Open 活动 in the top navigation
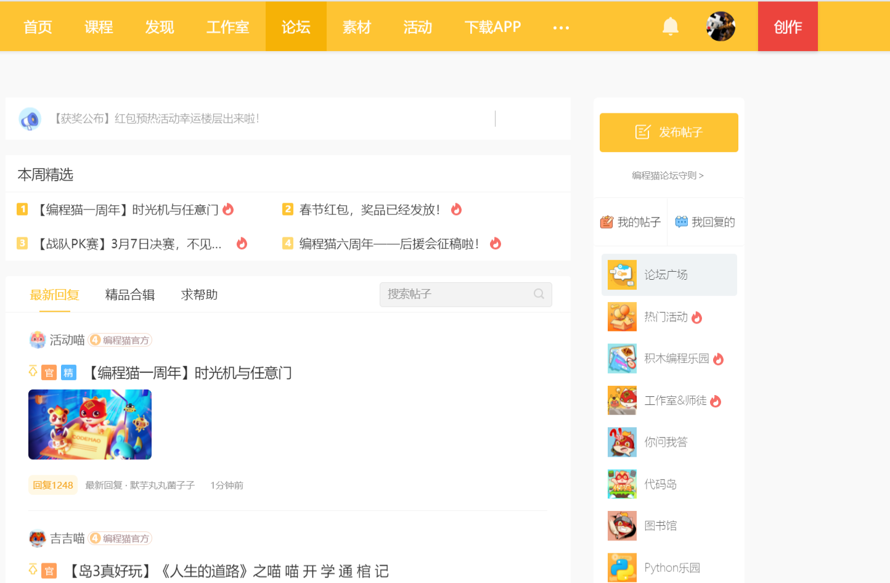This screenshot has height=583, width=890. tap(418, 27)
